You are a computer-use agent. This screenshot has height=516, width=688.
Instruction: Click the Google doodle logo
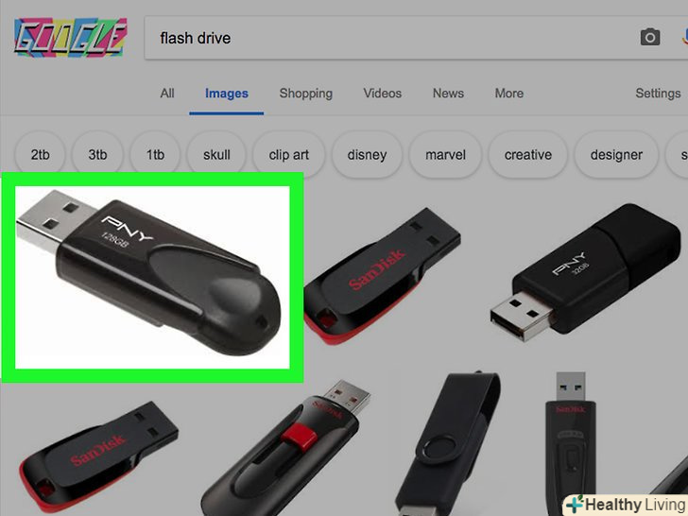(71, 37)
